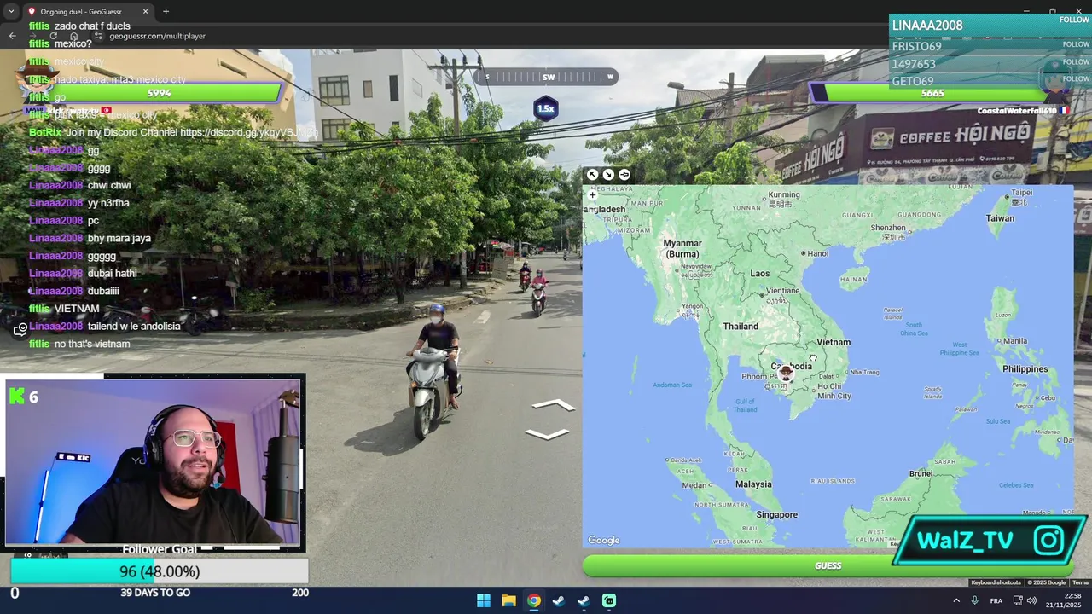This screenshot has width=1092, height=614.
Task: Click the 1.5x damage multiplier badge
Action: click(545, 108)
